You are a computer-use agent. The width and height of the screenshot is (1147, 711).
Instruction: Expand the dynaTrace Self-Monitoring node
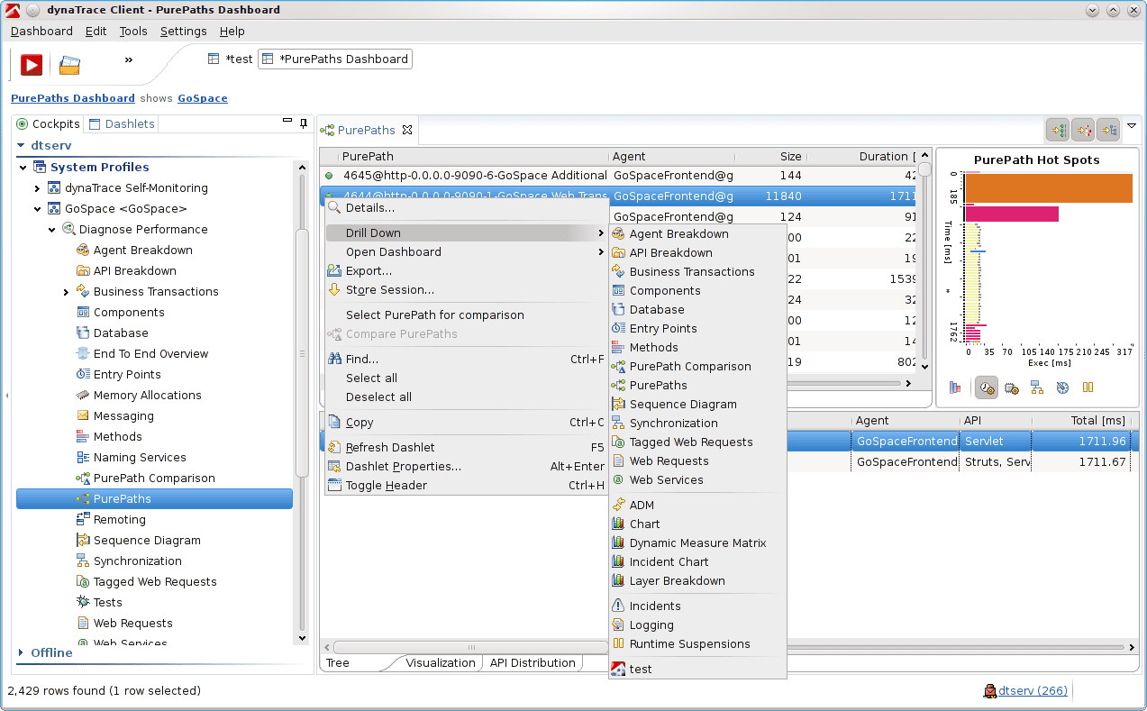pyautogui.click(x=37, y=187)
